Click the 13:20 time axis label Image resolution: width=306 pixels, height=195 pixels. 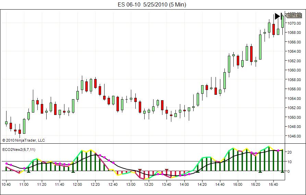(x=148, y=184)
